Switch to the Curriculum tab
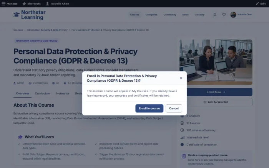Image resolution: width=269 pixels, height=168 pixels. (x=42, y=94)
